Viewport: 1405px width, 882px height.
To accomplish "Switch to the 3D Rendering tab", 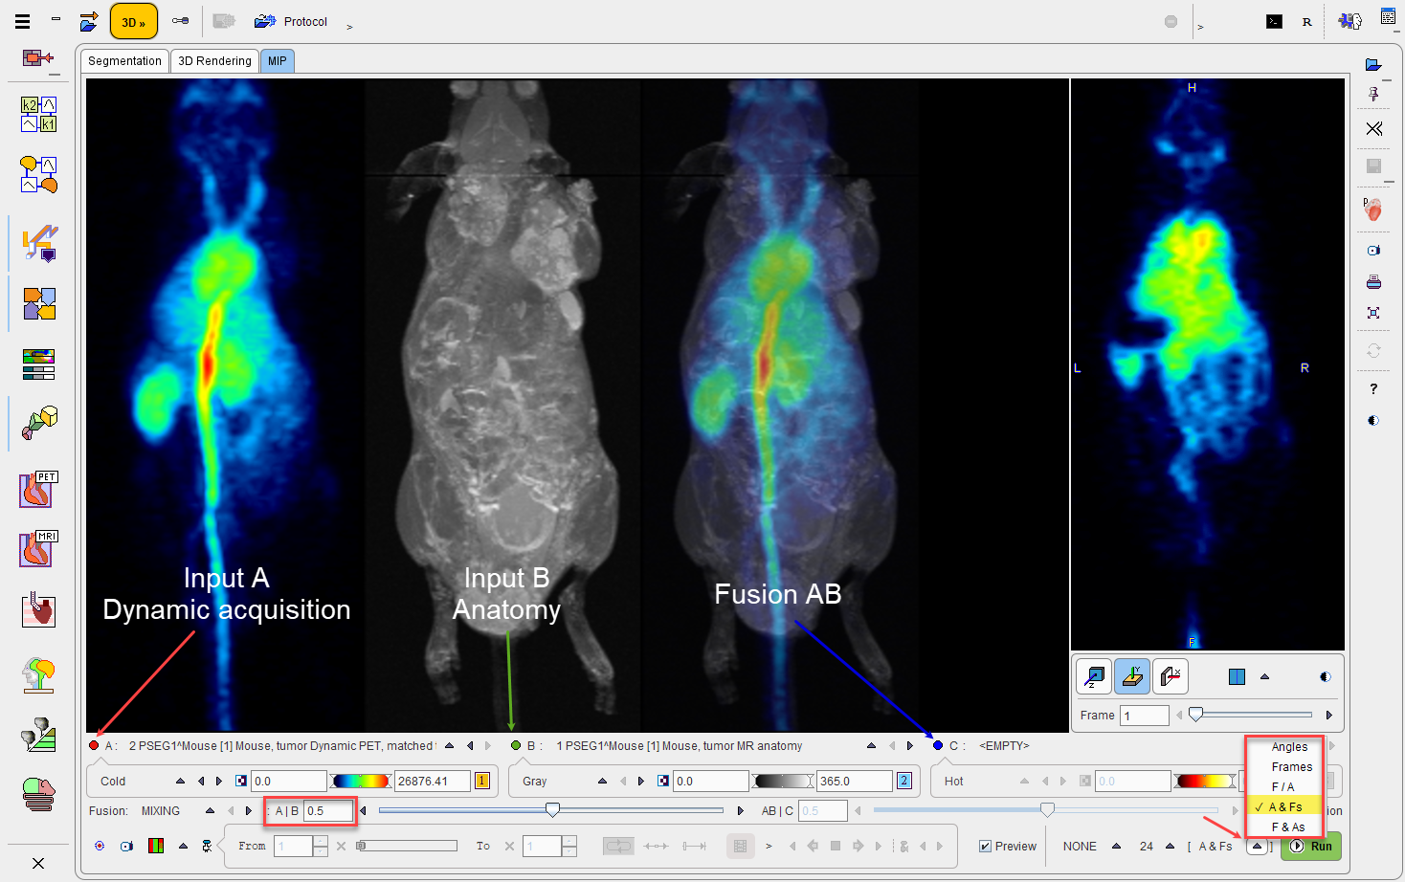I will tap(214, 61).
